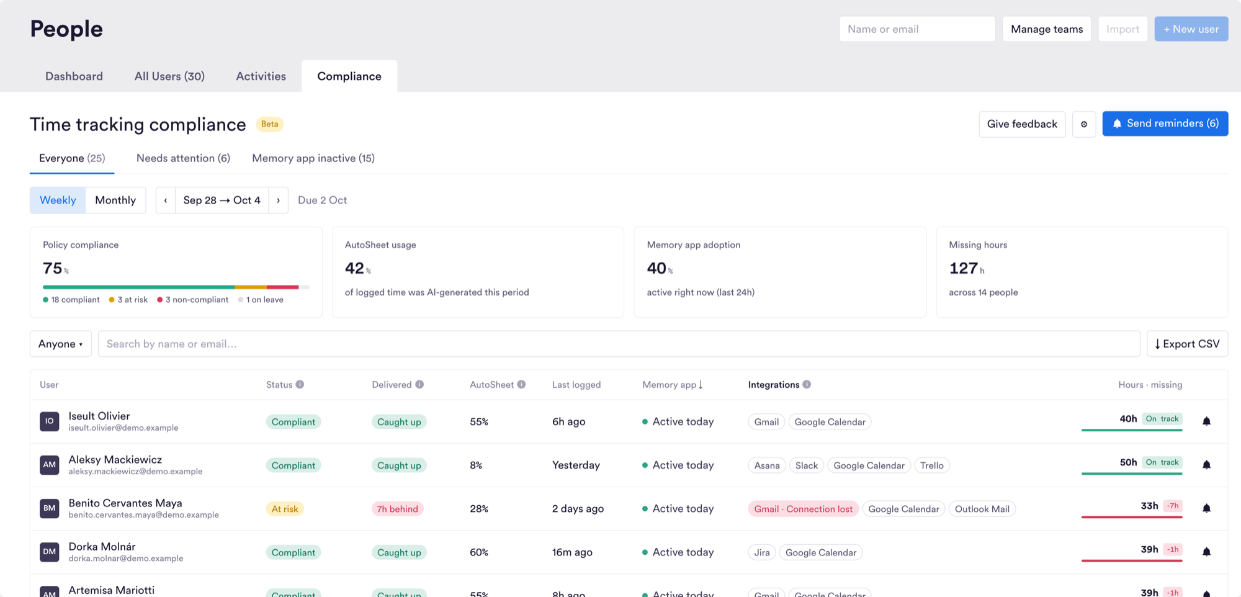Open Aleksy Mackiewicz's user name
The image size is (1241, 597).
pos(115,459)
